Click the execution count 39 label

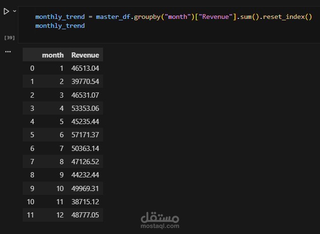(x=9, y=37)
